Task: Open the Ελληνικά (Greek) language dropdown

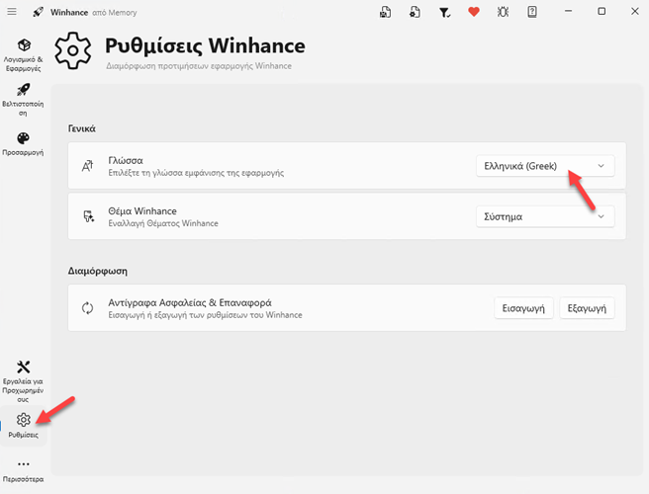Action: point(545,166)
